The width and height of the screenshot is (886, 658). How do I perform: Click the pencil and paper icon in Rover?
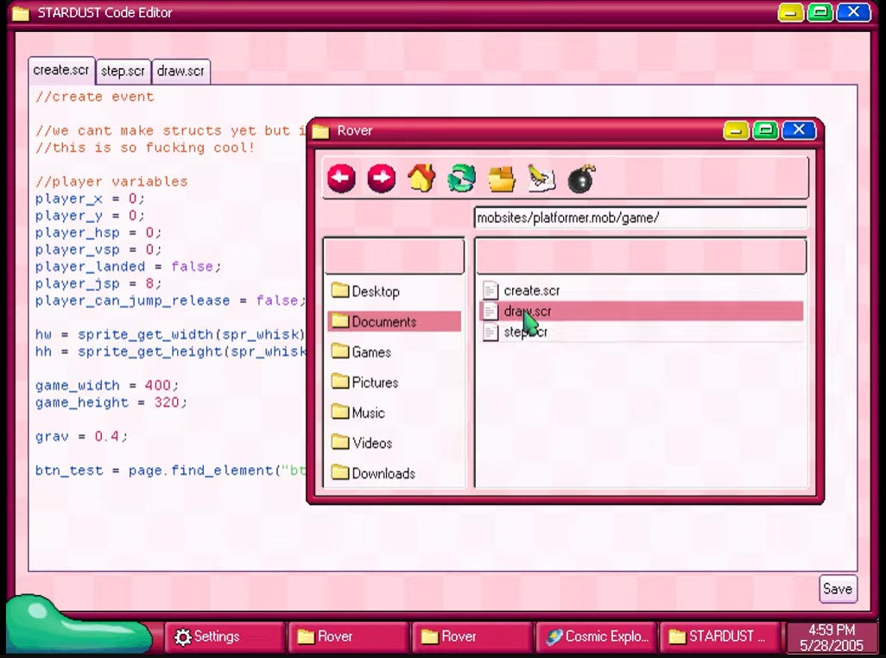click(x=541, y=179)
